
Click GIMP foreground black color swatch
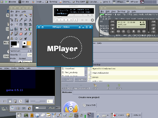(x=14, y=43)
